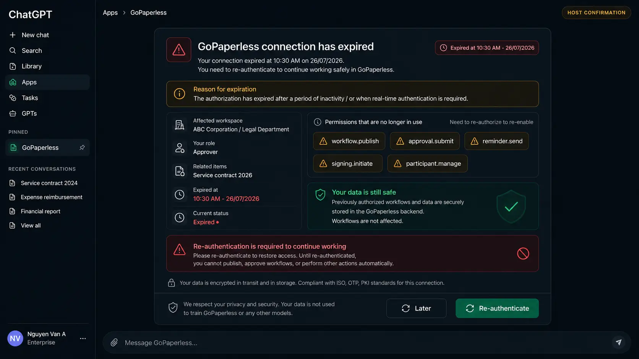
Task: Click the info icon next to Permissions heading
Action: [x=317, y=122]
